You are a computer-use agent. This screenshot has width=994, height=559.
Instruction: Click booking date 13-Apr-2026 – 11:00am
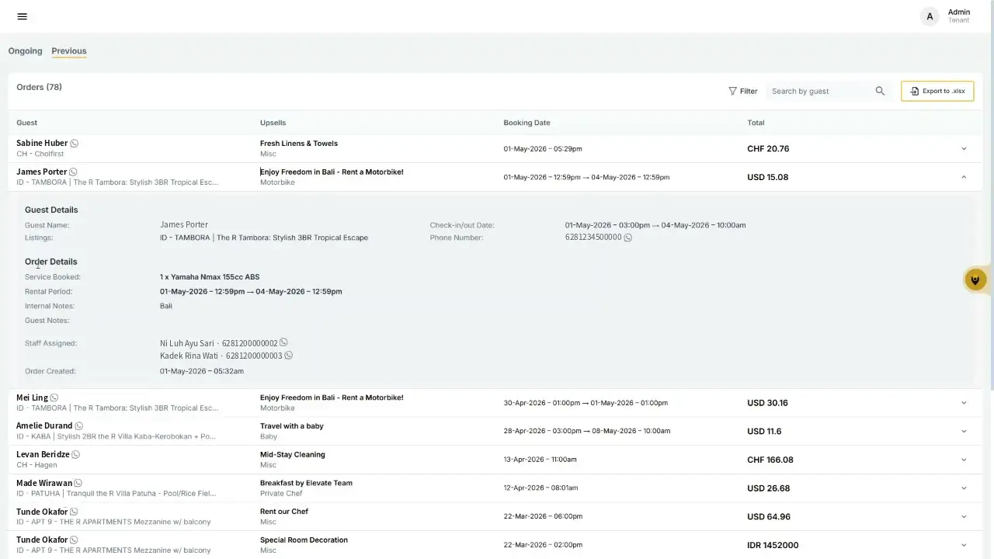coord(540,460)
